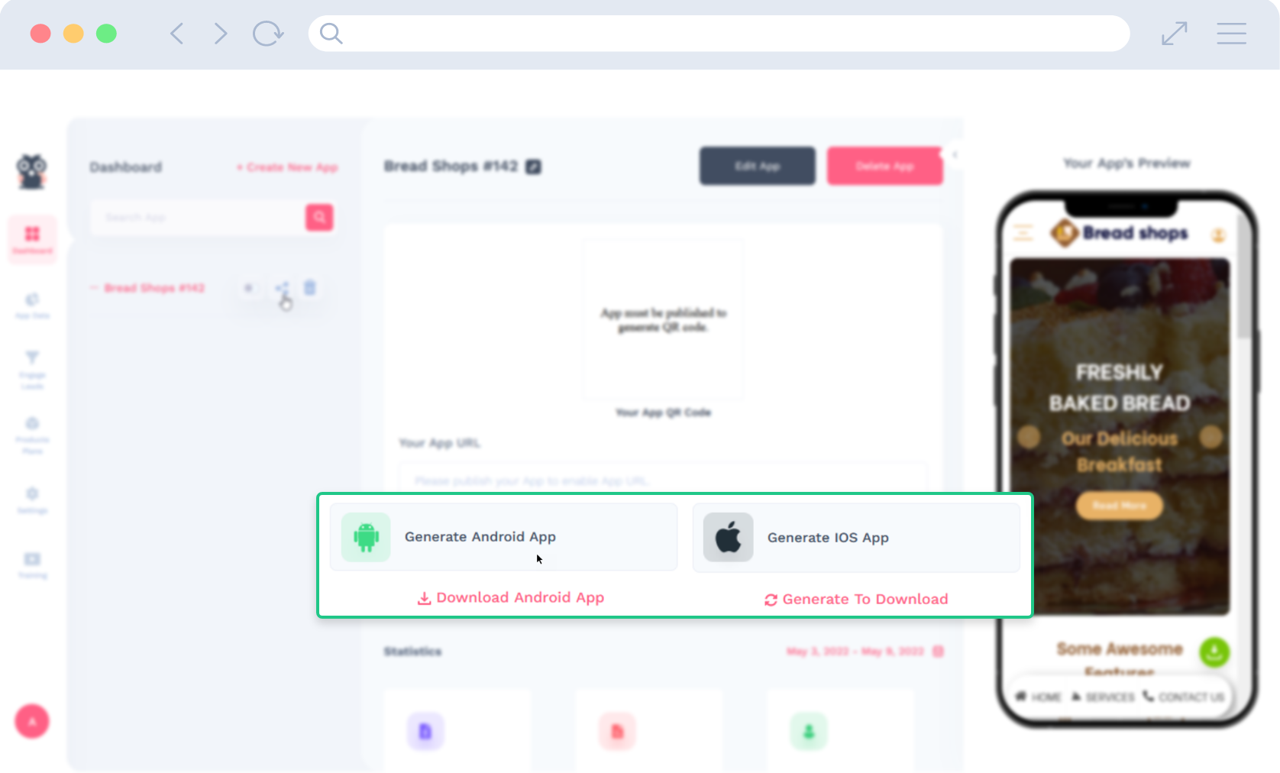Screen dimensions: 1280x773
Task: Open the Dashboard item in left sidebar
Action: point(32,239)
